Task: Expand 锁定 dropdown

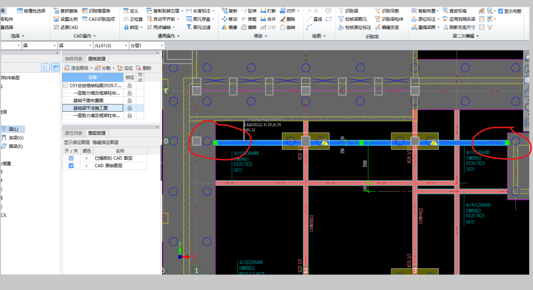Action: (x=142, y=27)
